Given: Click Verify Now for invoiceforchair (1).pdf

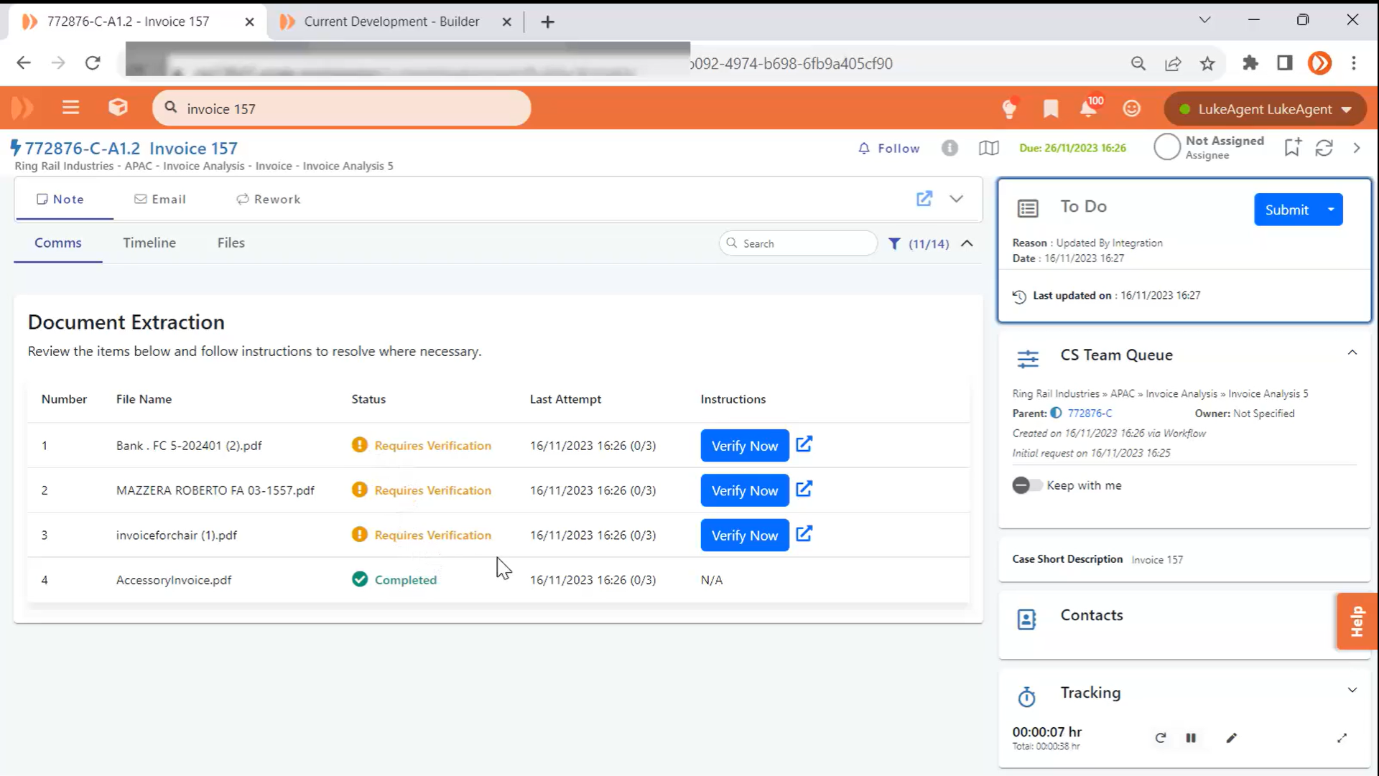Looking at the screenshot, I should point(744,536).
